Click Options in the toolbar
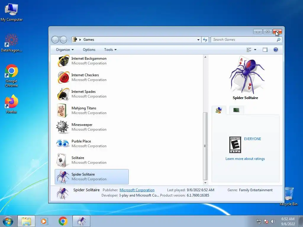This screenshot has width=303, height=227. pyautogui.click(x=89, y=50)
